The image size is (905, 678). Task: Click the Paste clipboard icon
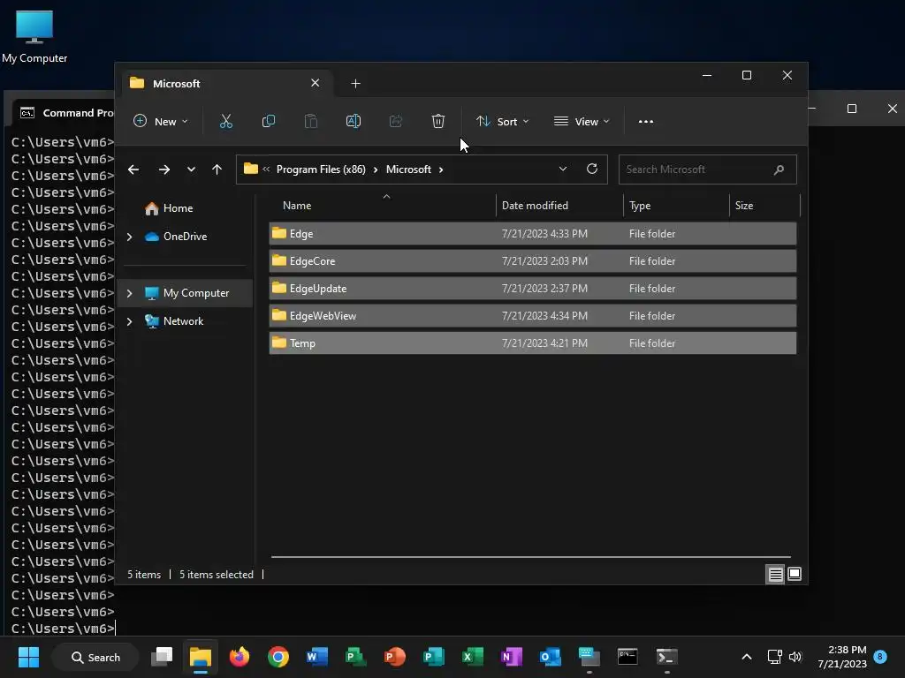310,122
